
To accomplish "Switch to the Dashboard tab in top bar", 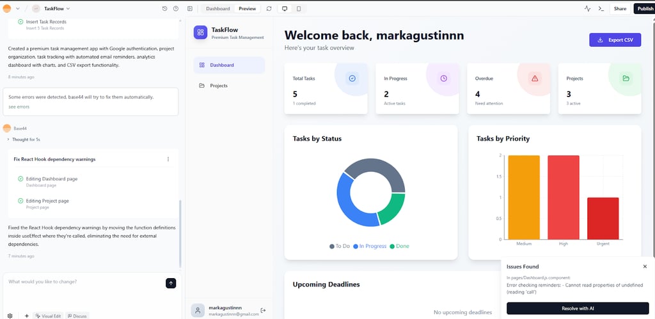I will (x=217, y=8).
